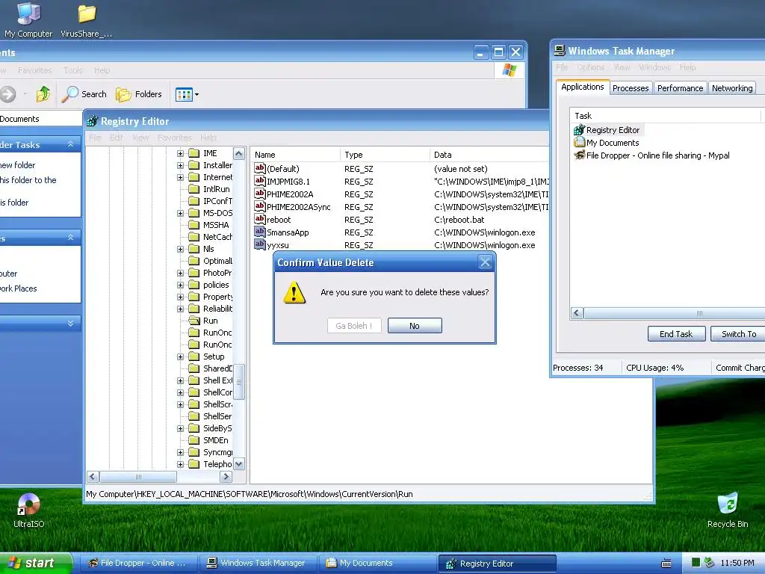
Task: Open the UltraISO desktop shortcut
Action: 28,510
